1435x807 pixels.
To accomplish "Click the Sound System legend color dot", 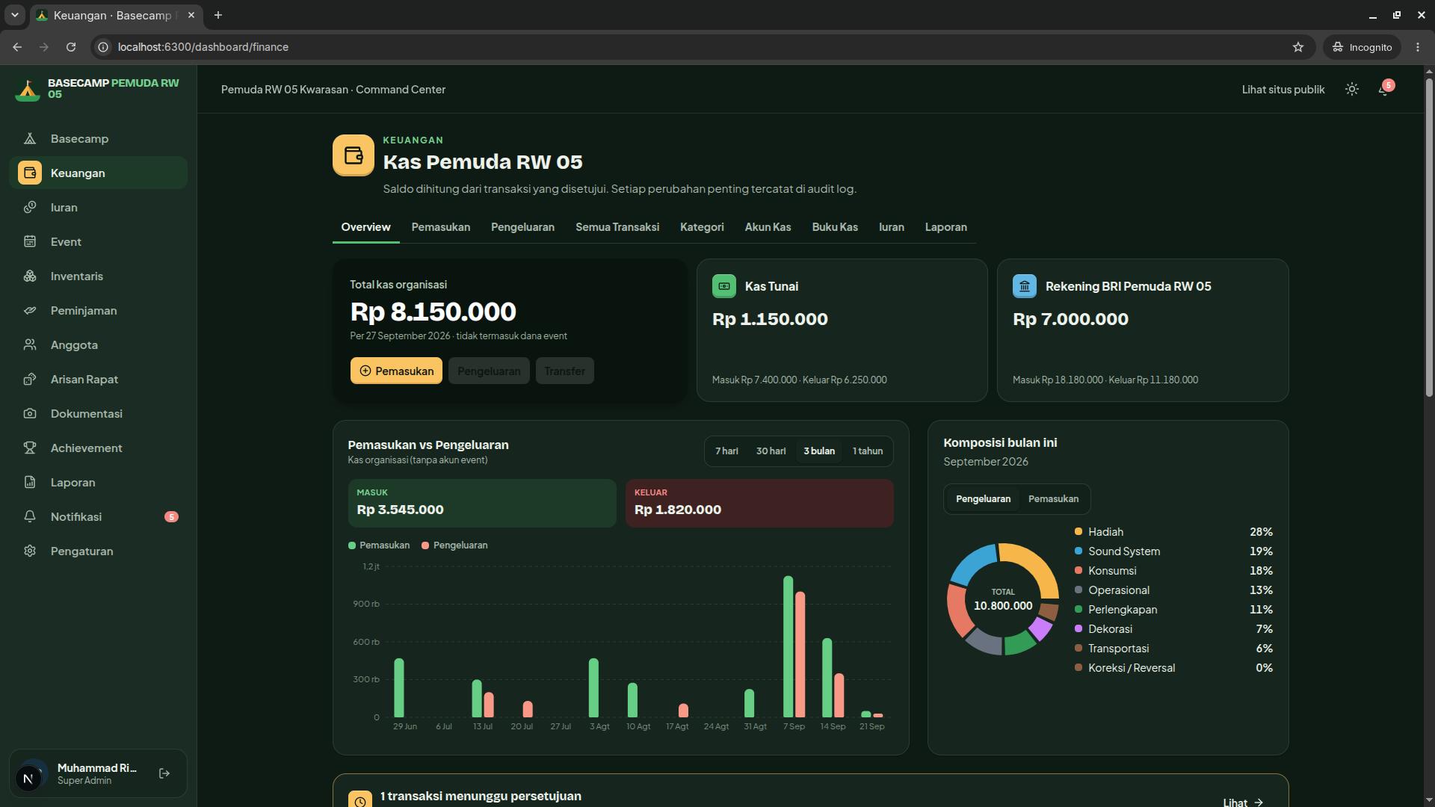I will (x=1078, y=551).
